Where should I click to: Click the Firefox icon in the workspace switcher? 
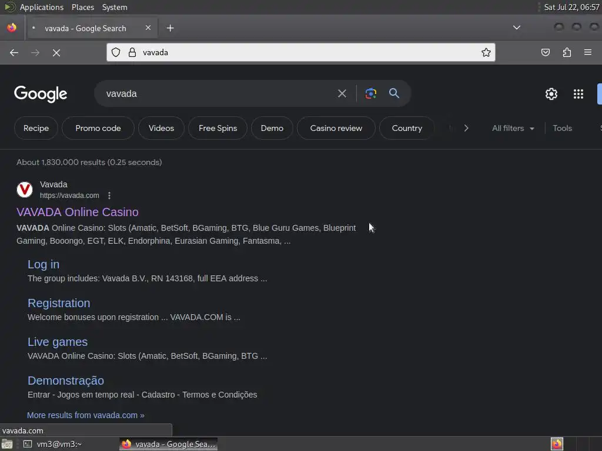557,444
